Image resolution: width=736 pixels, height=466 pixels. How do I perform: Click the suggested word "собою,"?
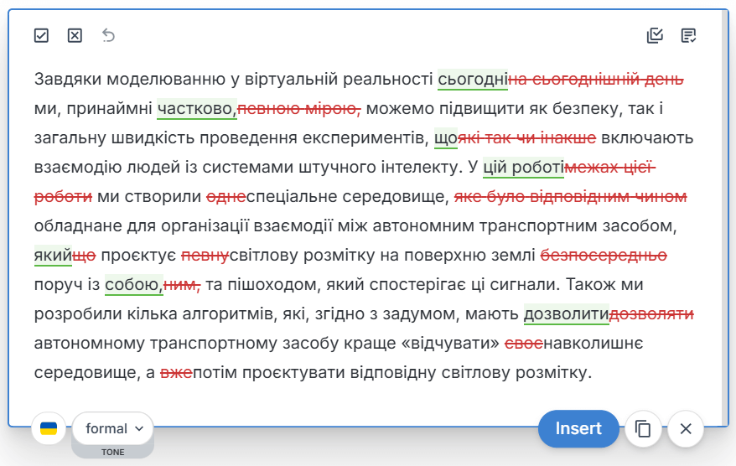133,285
